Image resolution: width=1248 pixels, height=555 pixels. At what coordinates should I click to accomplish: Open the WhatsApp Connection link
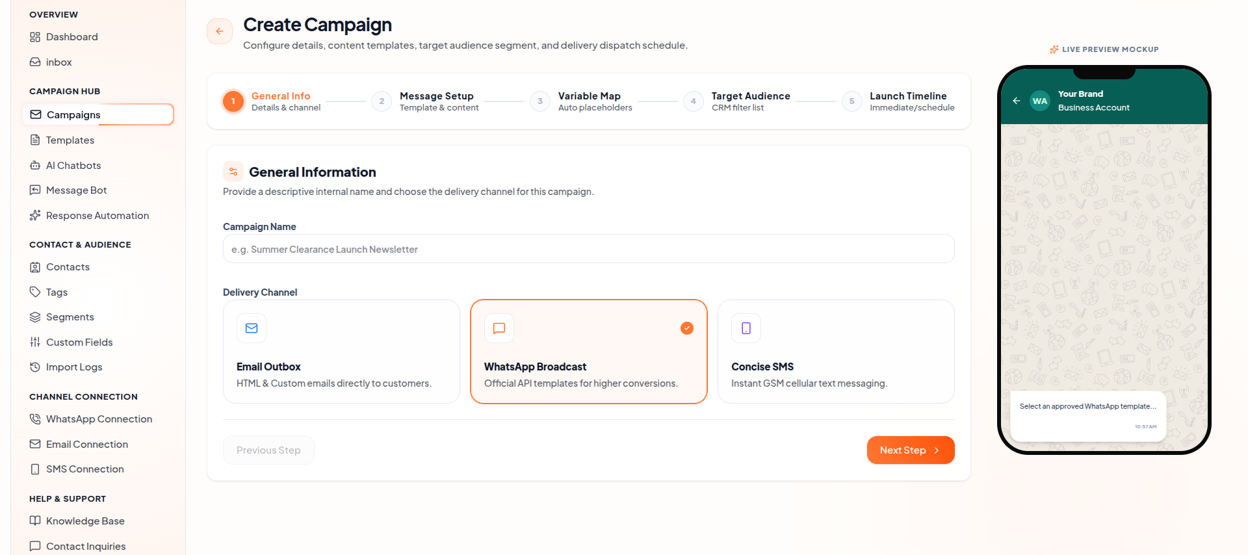coord(98,419)
